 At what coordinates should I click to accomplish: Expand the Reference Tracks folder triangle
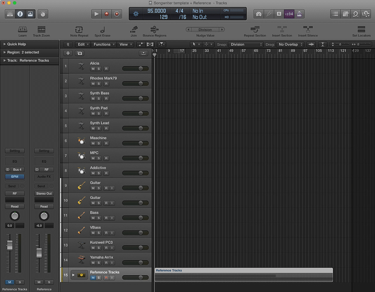[73, 275]
